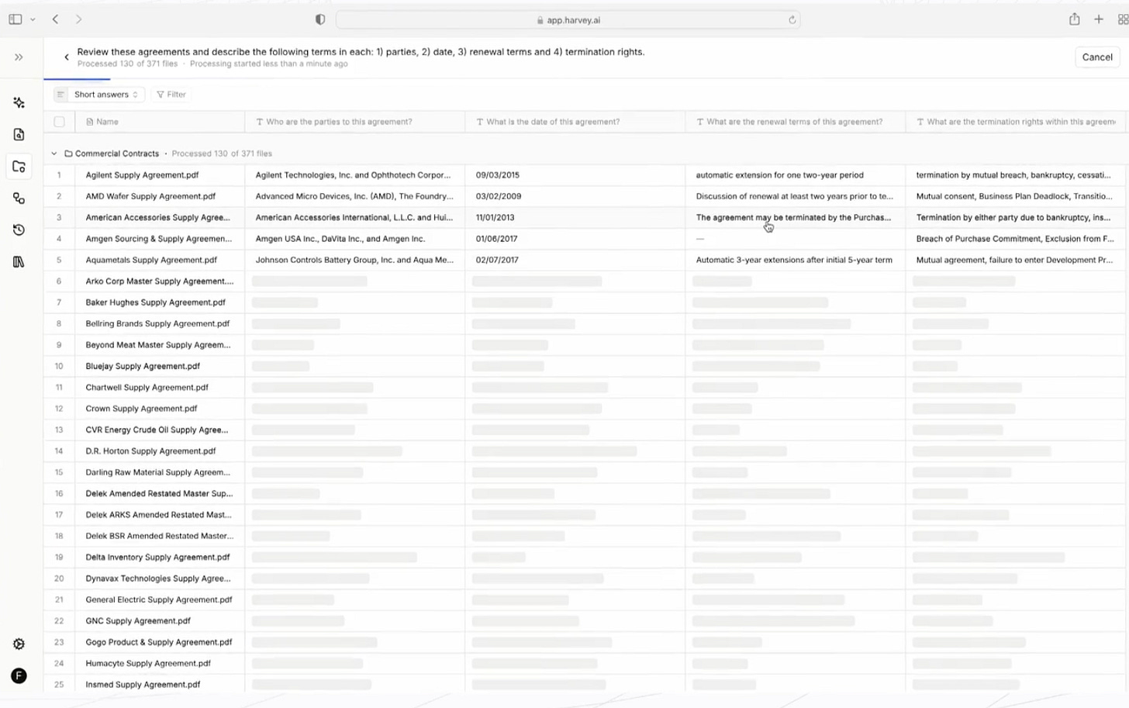
Task: Collapse the Commercial Contracts folder group
Action: click(54, 154)
